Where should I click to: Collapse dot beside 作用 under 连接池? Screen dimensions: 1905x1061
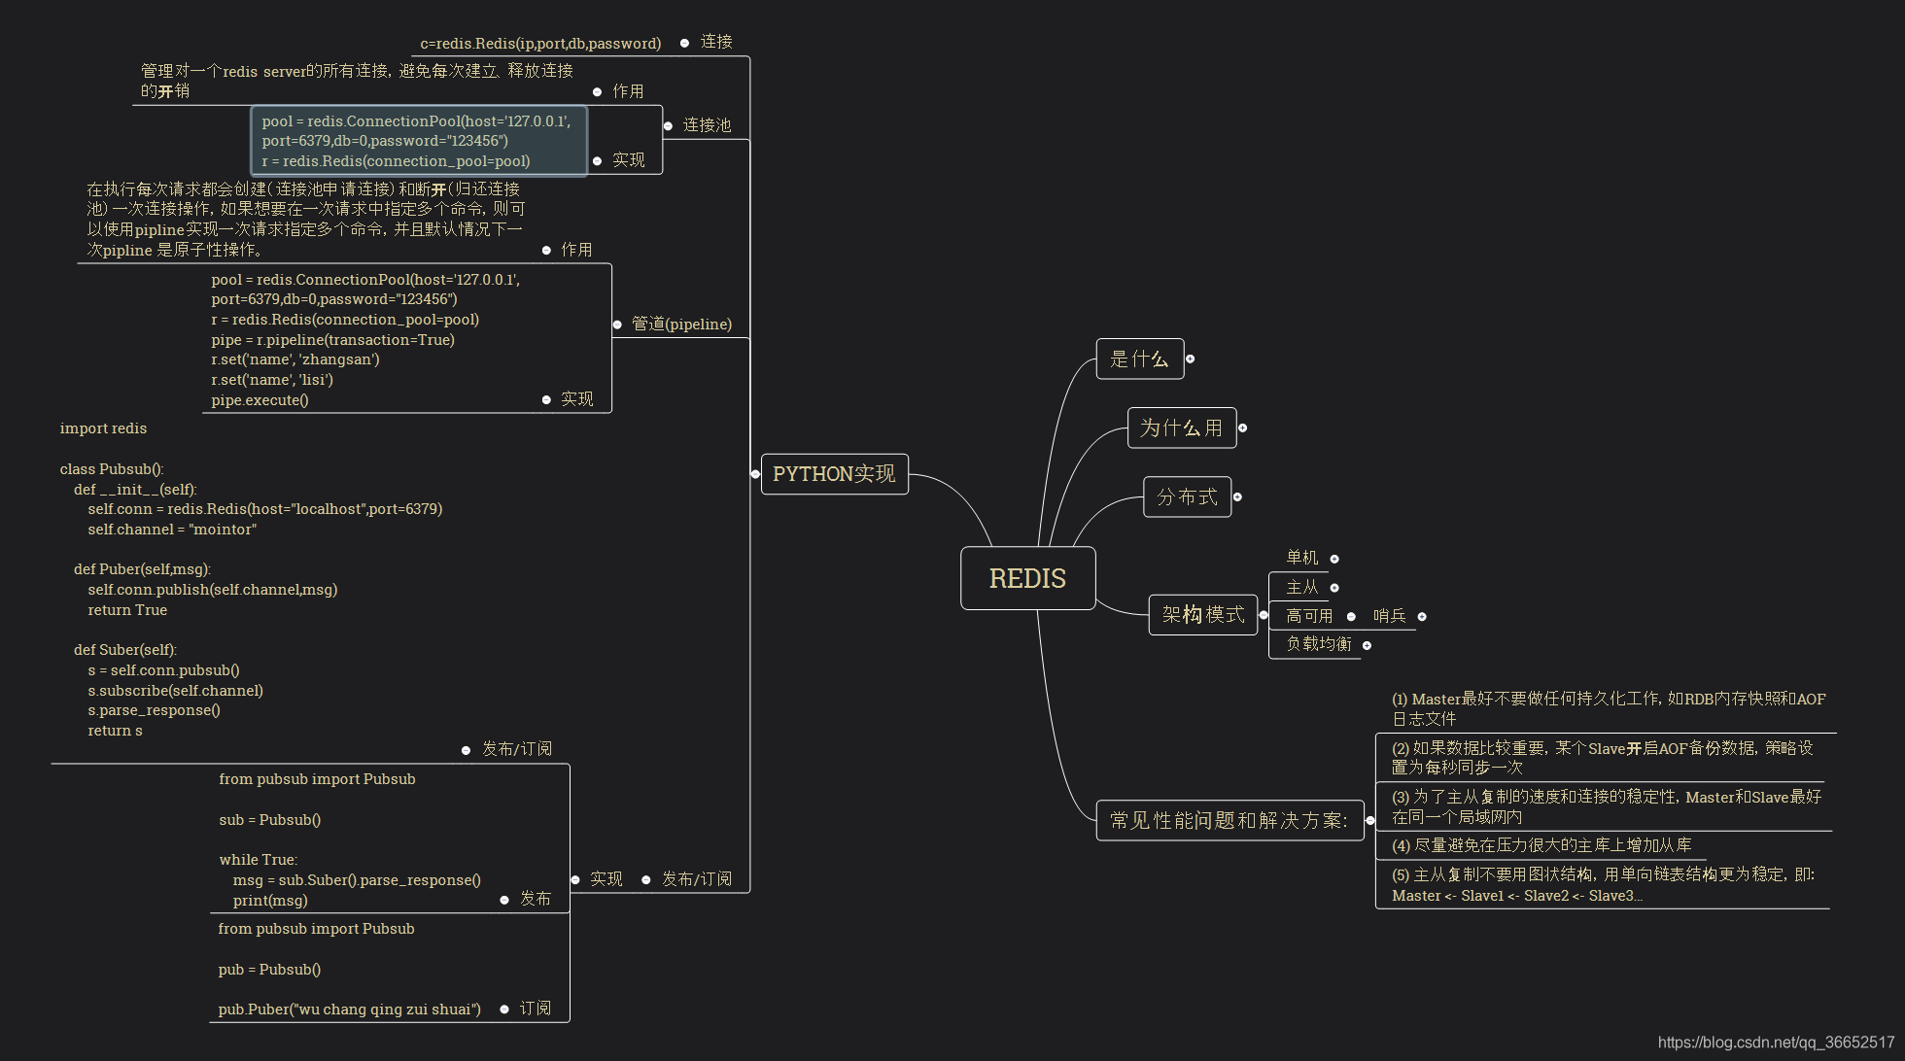click(597, 91)
